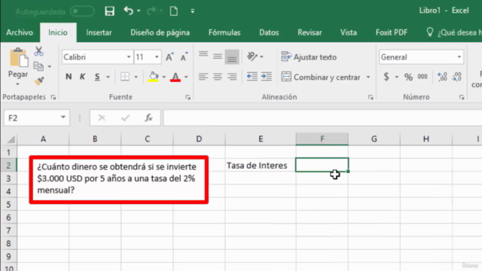Toggle underline with the S button
This screenshot has width=482, height=271.
tap(97, 77)
